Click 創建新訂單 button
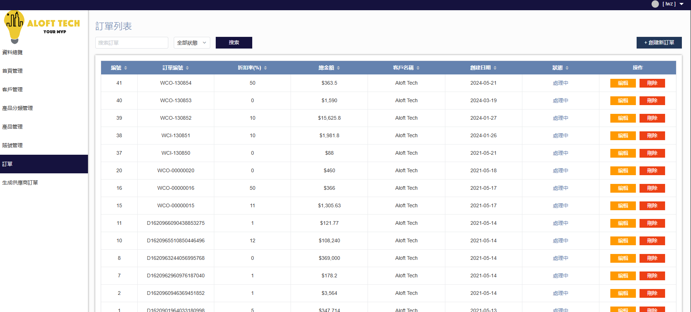 (659, 43)
